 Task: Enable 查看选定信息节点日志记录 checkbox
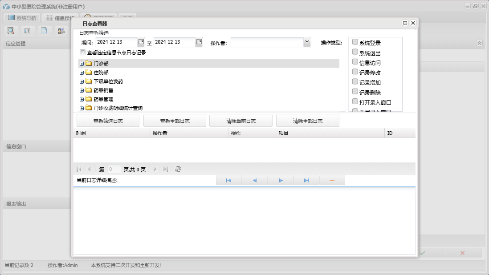tap(82, 53)
